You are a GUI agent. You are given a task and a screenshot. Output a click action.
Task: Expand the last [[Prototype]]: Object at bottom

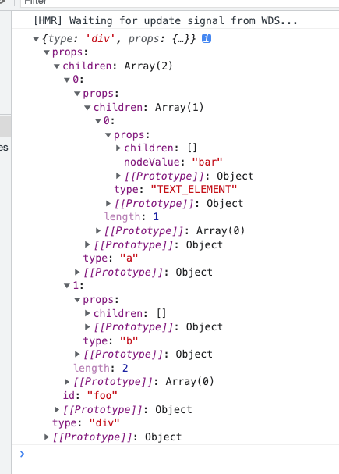coord(47,437)
